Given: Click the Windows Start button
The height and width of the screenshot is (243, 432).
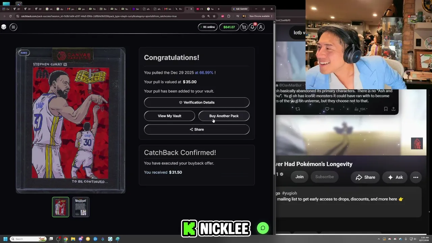Looking at the screenshot, I should [x=5, y=239].
